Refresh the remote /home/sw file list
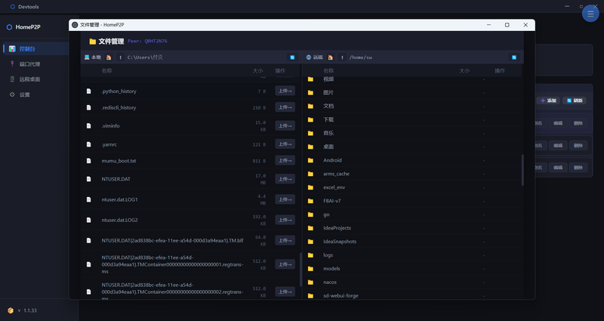This screenshot has height=321, width=604. [514, 57]
